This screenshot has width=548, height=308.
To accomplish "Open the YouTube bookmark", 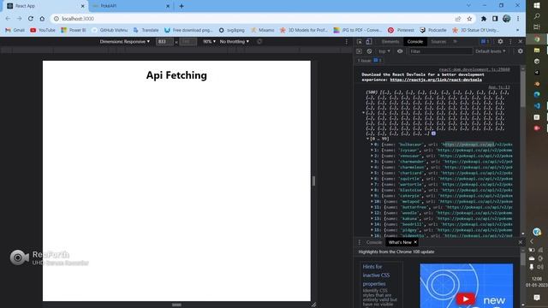I will pos(43,30).
